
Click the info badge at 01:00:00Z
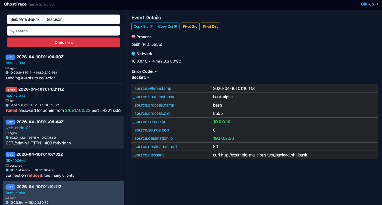point(10,57)
